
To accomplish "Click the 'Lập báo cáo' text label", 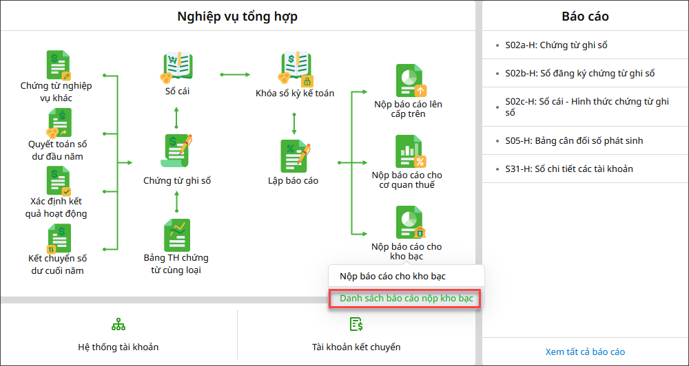I will (293, 180).
